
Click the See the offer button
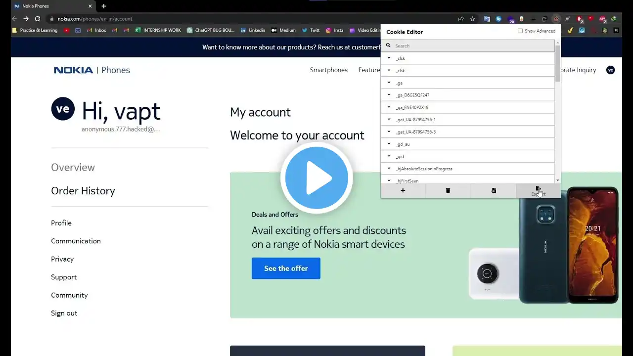[x=286, y=268]
